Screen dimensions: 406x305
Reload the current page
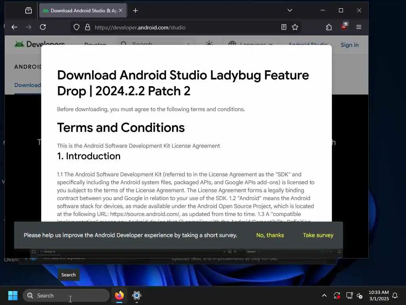pyautogui.click(x=43, y=27)
